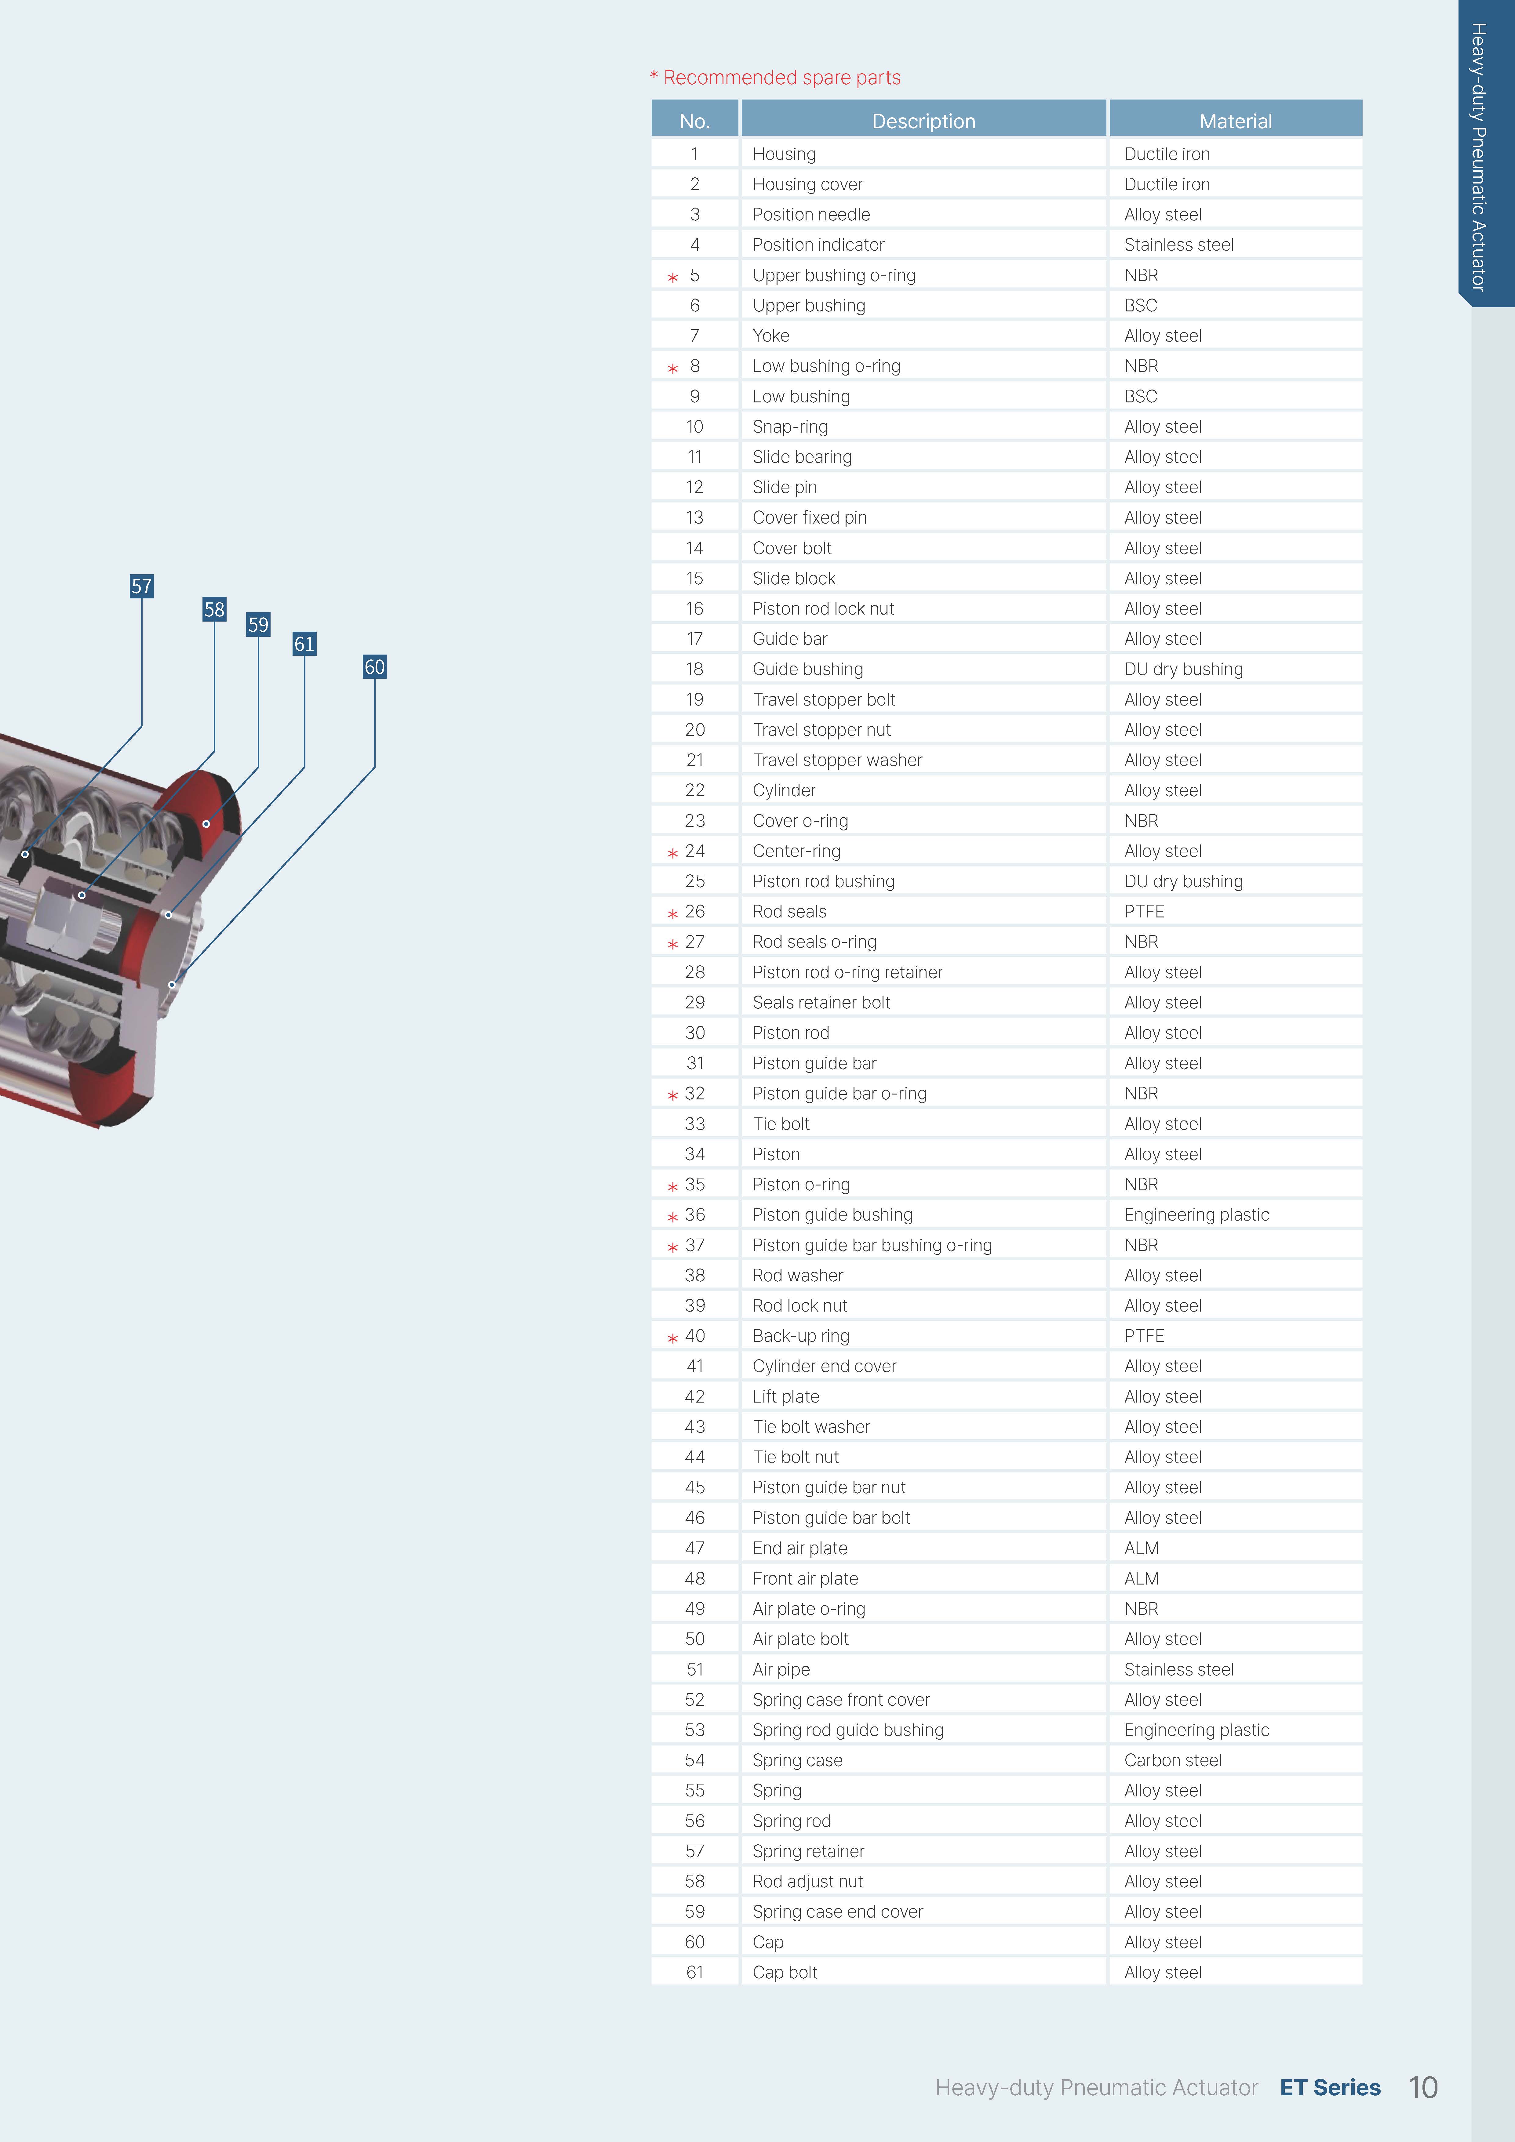Click the Description column header

[x=923, y=121]
